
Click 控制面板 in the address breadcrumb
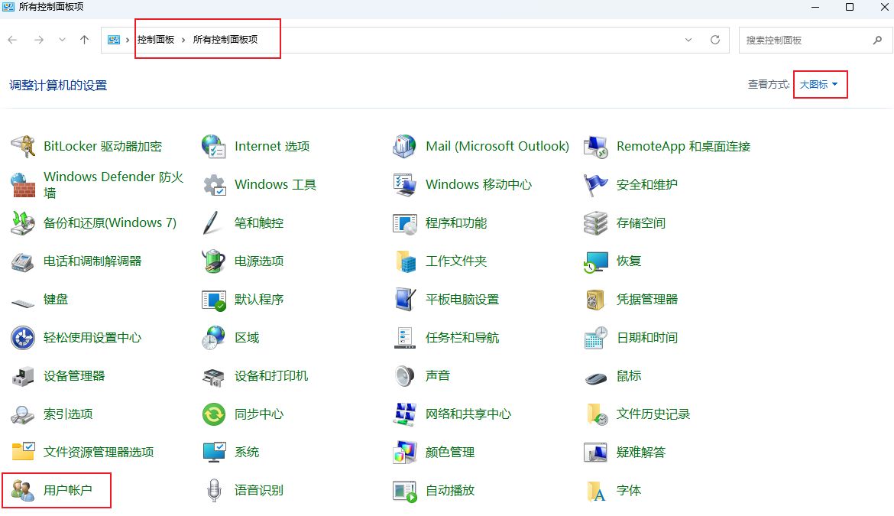coord(156,40)
